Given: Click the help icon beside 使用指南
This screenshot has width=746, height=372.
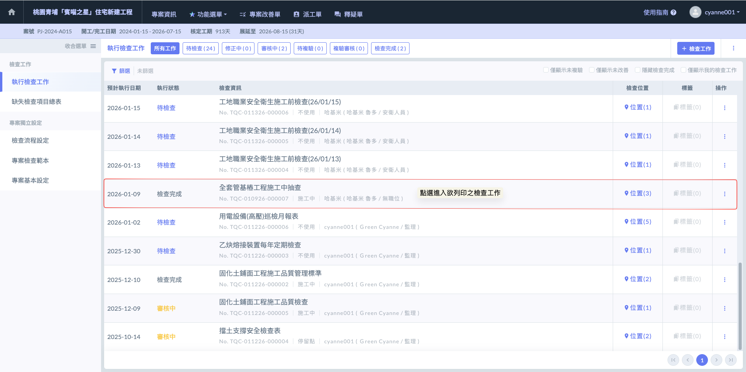Looking at the screenshot, I should point(673,12).
